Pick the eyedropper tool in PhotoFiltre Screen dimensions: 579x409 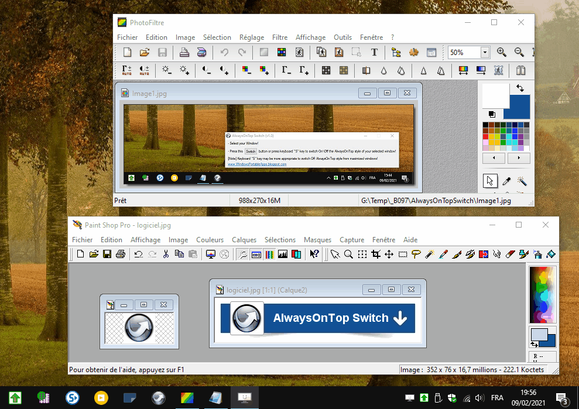(x=506, y=181)
